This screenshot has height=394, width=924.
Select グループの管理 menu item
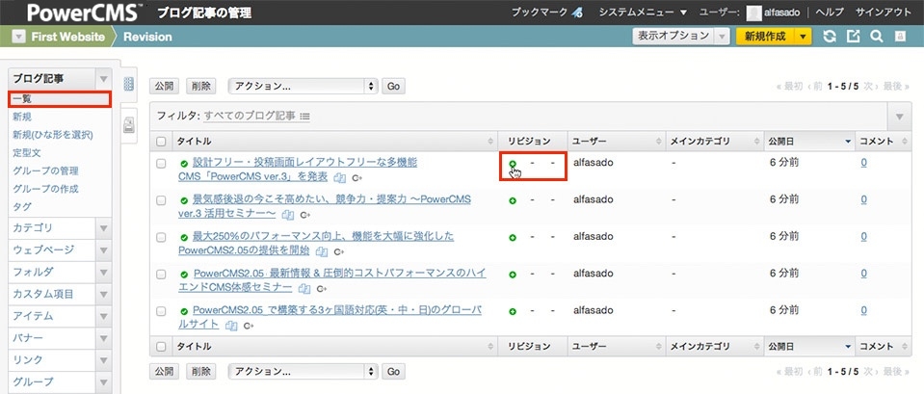point(45,171)
